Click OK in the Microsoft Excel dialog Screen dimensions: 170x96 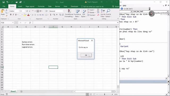(x=86, y=55)
